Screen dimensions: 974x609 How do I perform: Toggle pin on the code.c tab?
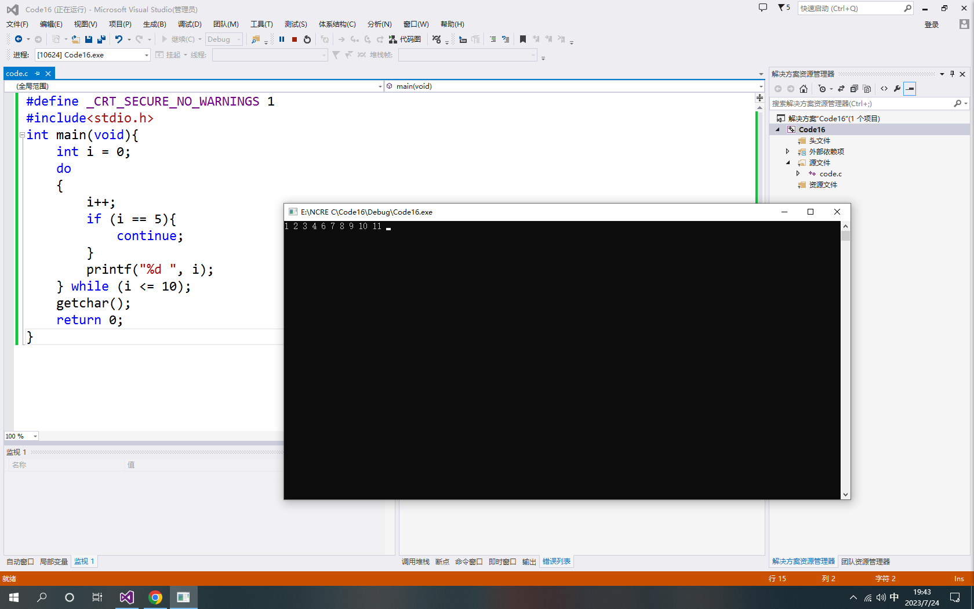click(38, 74)
